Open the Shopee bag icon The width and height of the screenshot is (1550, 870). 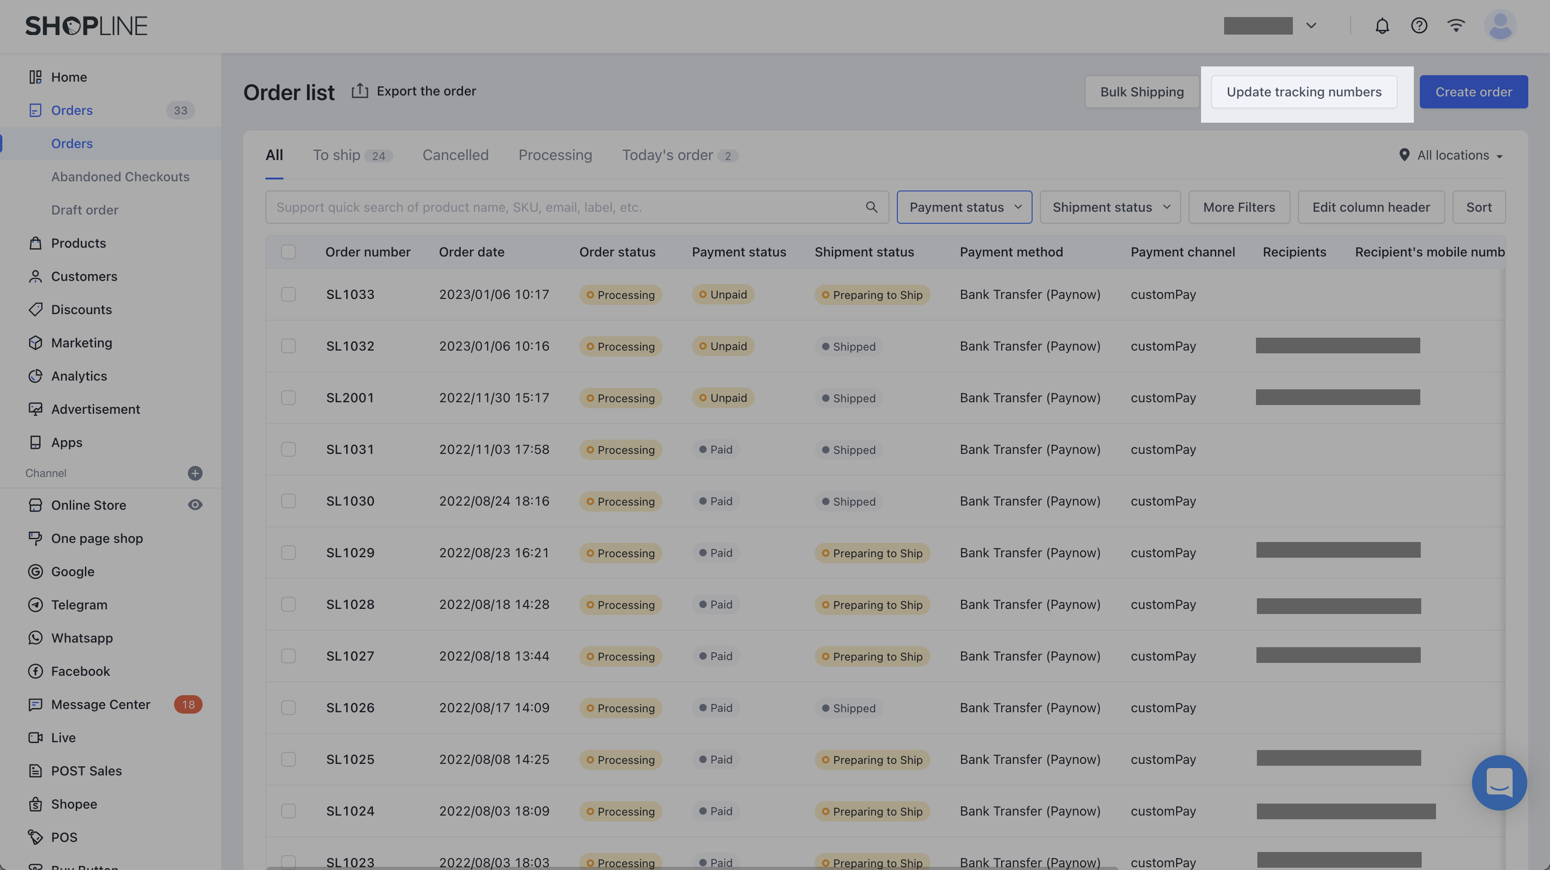coord(36,804)
